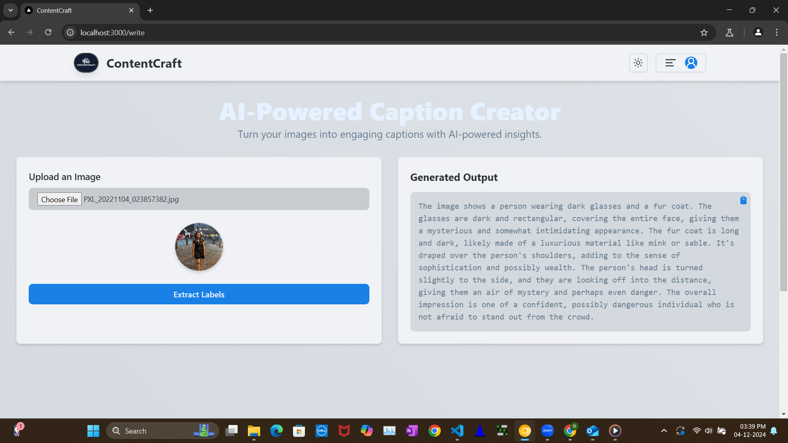Viewport: 788px width, 443px height.
Task: Copy generated output with clipboard icon
Action: point(743,200)
